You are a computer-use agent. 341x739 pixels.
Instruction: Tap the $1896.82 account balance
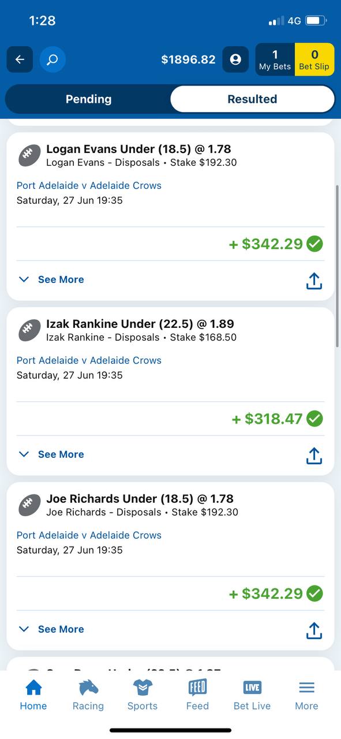pos(188,59)
